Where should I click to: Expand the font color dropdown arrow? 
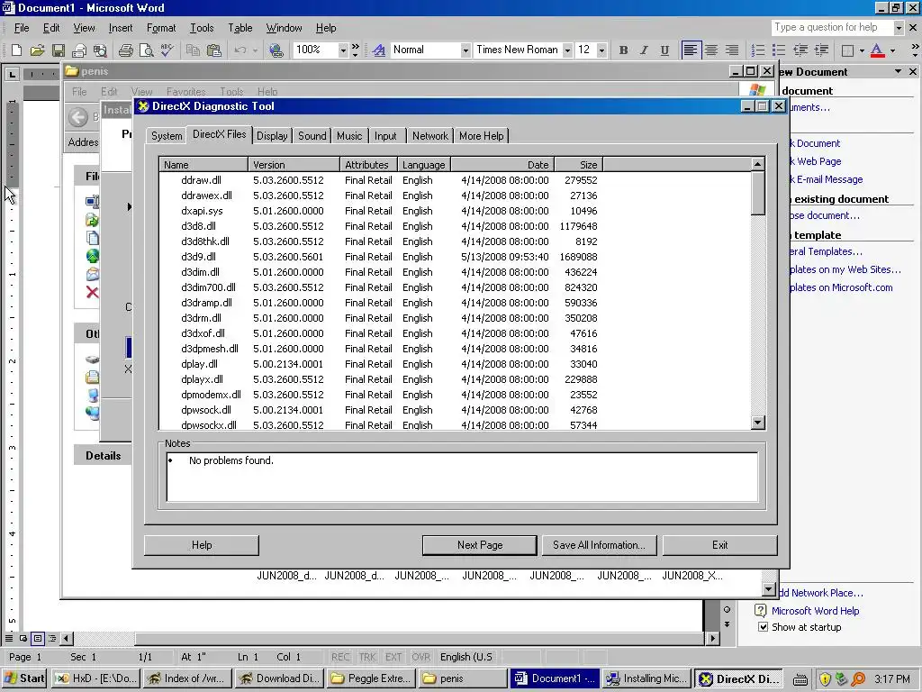click(x=892, y=50)
